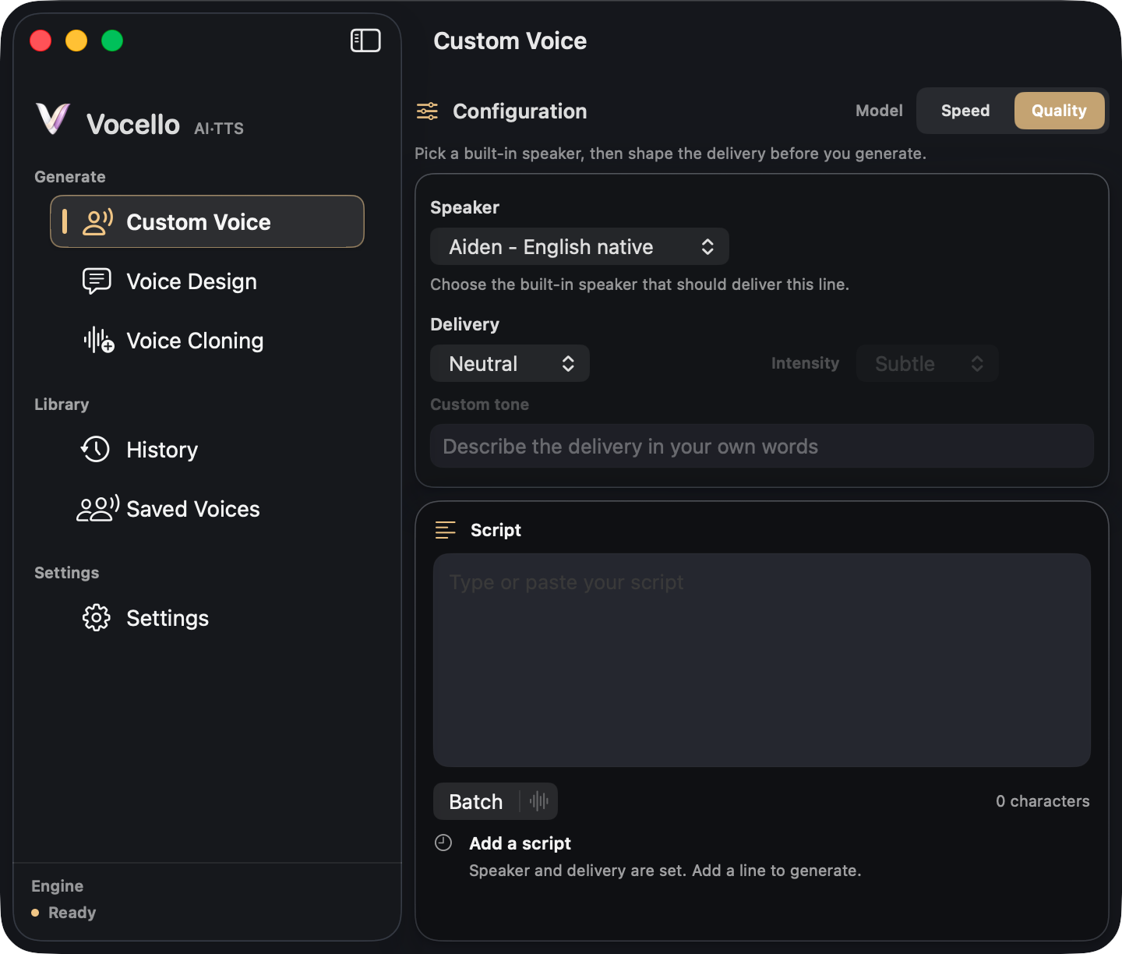The width and height of the screenshot is (1122, 954).
Task: Maximize the window with the green button
Action: point(112,41)
